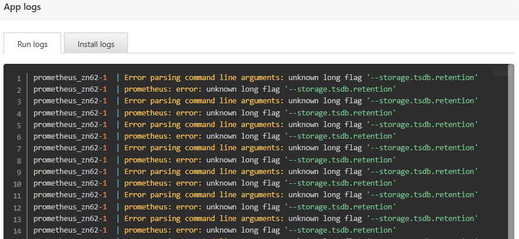Click line number 3 in the log gutter

[x=19, y=102]
